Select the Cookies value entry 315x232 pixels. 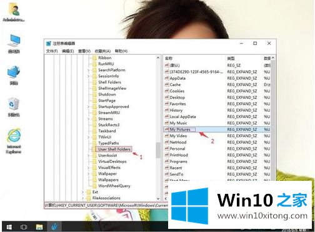click(177, 91)
